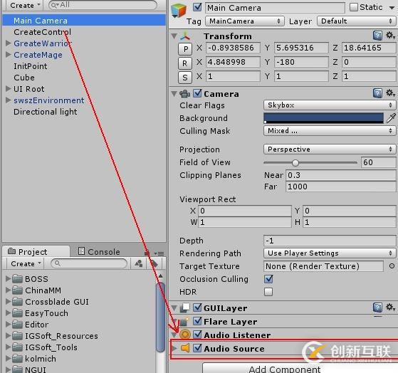Click the Transform axes icon

(185, 36)
